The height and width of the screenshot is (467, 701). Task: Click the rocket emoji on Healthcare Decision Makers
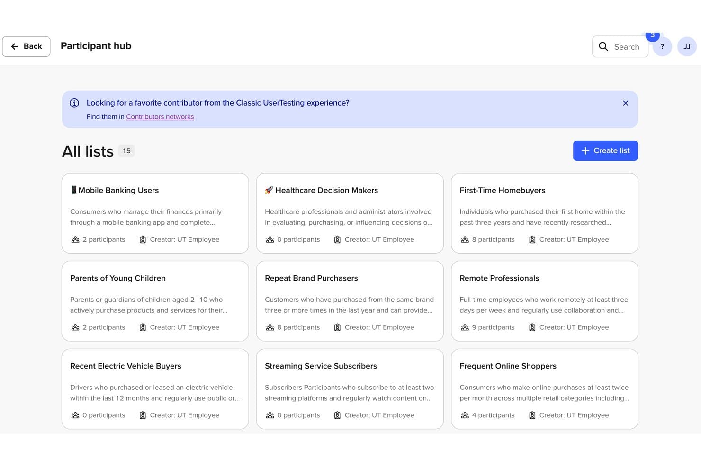pyautogui.click(x=269, y=190)
